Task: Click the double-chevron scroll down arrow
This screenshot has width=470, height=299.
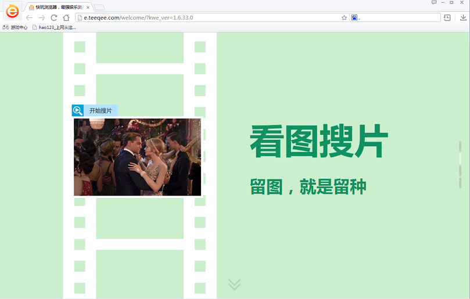Action: 234,284
